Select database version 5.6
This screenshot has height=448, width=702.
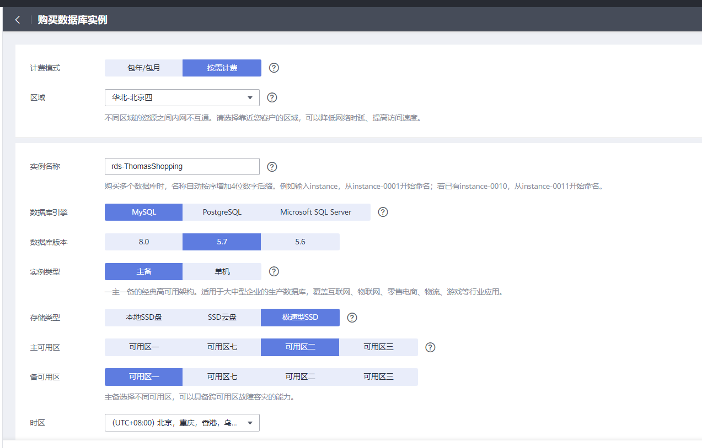pyautogui.click(x=300, y=242)
